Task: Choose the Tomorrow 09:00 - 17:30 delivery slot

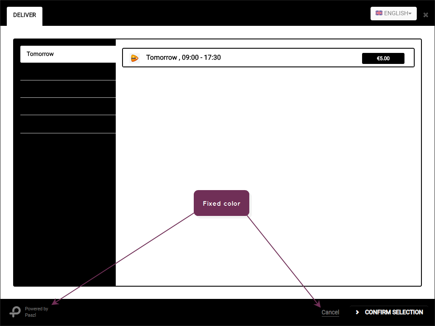Action: coord(268,58)
